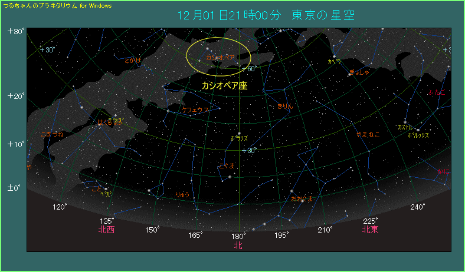Image resolution: width=465 pixels, height=272 pixels.
Task: Click the こぎつね constellation label
Action: (51, 135)
